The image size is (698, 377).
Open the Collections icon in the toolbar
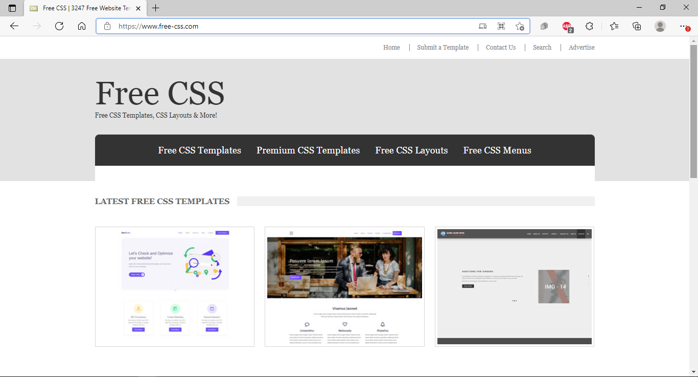[x=637, y=26]
